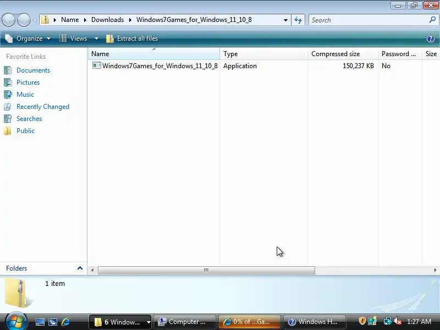
Task: Sort by Compressed size column header
Action: pyautogui.click(x=343, y=54)
